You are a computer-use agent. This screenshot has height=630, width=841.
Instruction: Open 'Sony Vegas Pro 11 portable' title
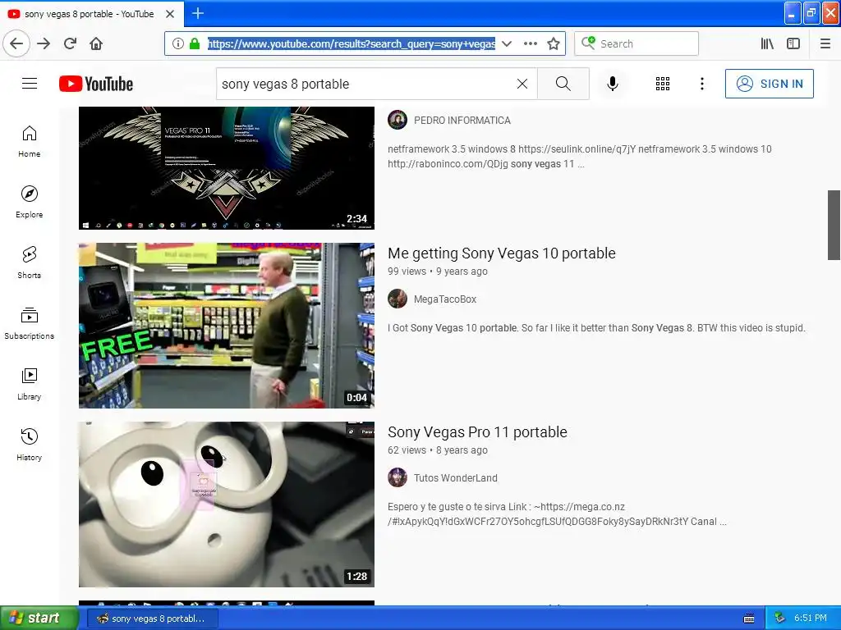[477, 431]
